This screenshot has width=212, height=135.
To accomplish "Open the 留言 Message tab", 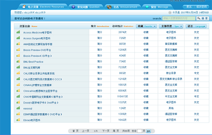I will point(158,7).
